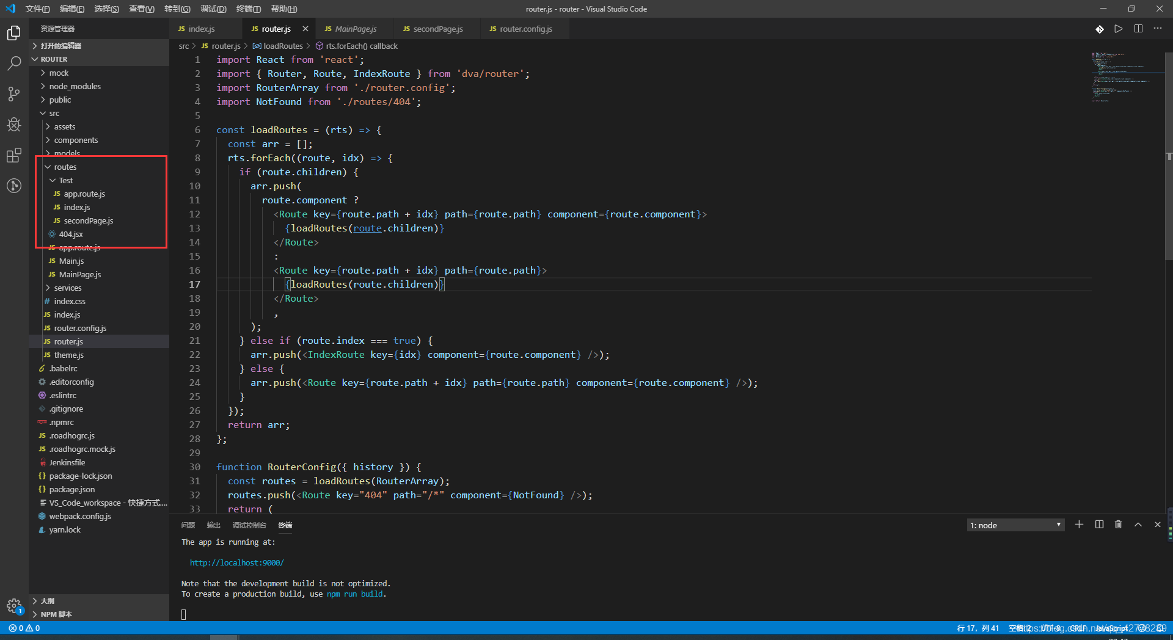This screenshot has height=640, width=1173.
Task: Open the Explorer view in activity bar
Action: click(x=13, y=32)
